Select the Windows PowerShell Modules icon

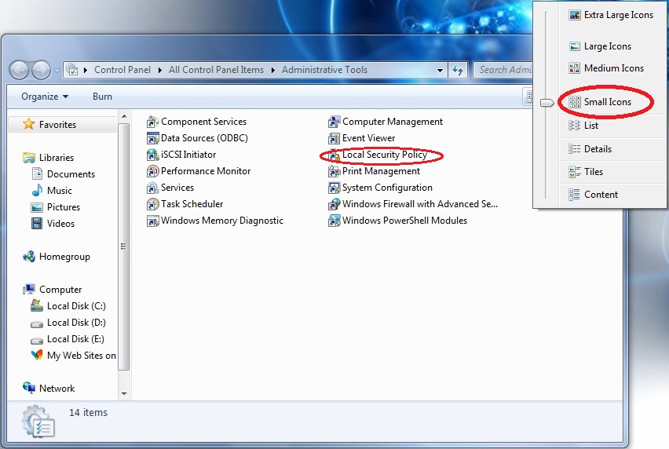pyautogui.click(x=334, y=221)
